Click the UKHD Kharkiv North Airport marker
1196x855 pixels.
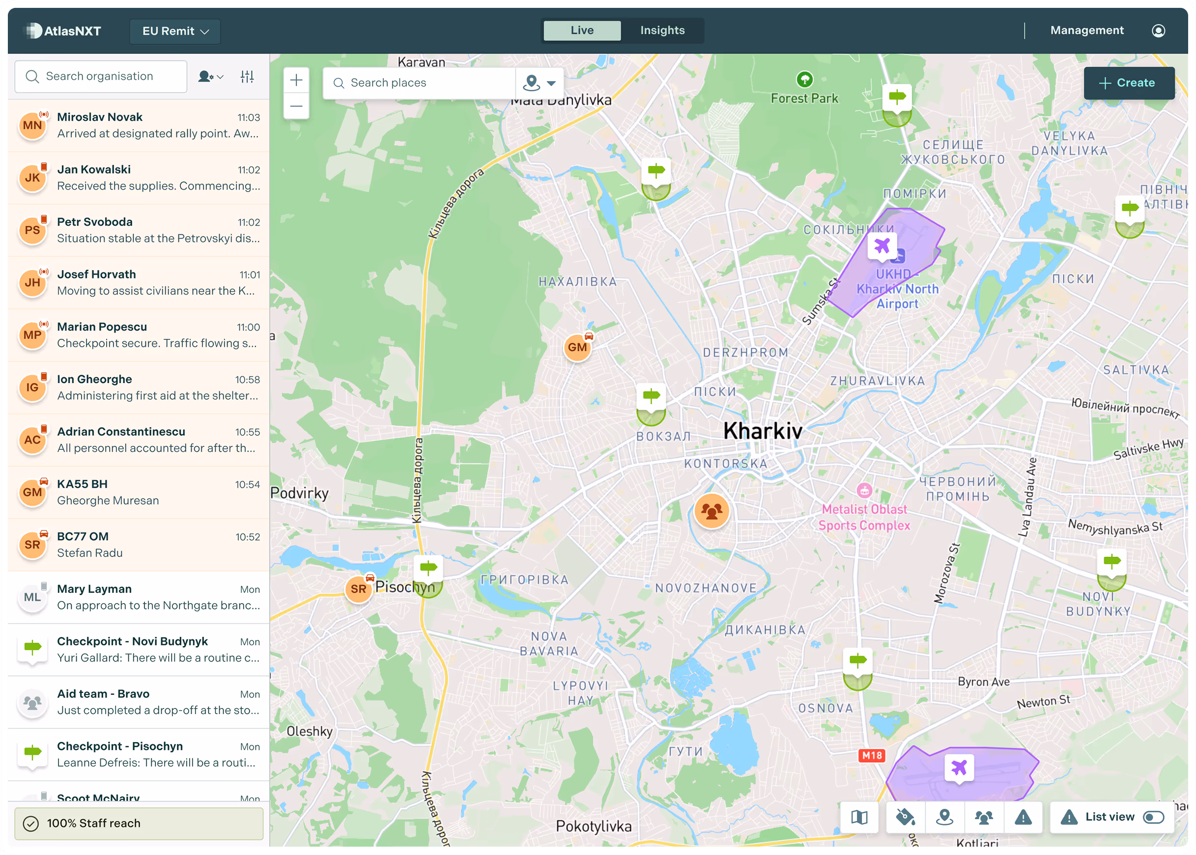[x=882, y=246]
